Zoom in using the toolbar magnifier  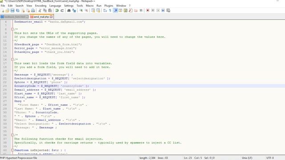coord(81,11)
